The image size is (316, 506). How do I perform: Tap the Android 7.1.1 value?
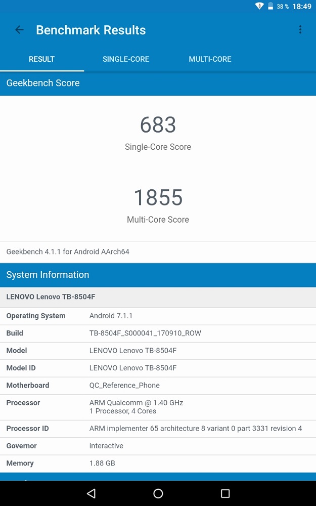click(x=111, y=316)
